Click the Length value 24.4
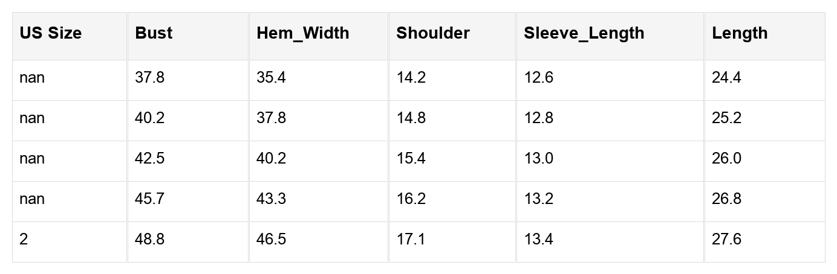The width and height of the screenshot is (837, 274). 726,78
